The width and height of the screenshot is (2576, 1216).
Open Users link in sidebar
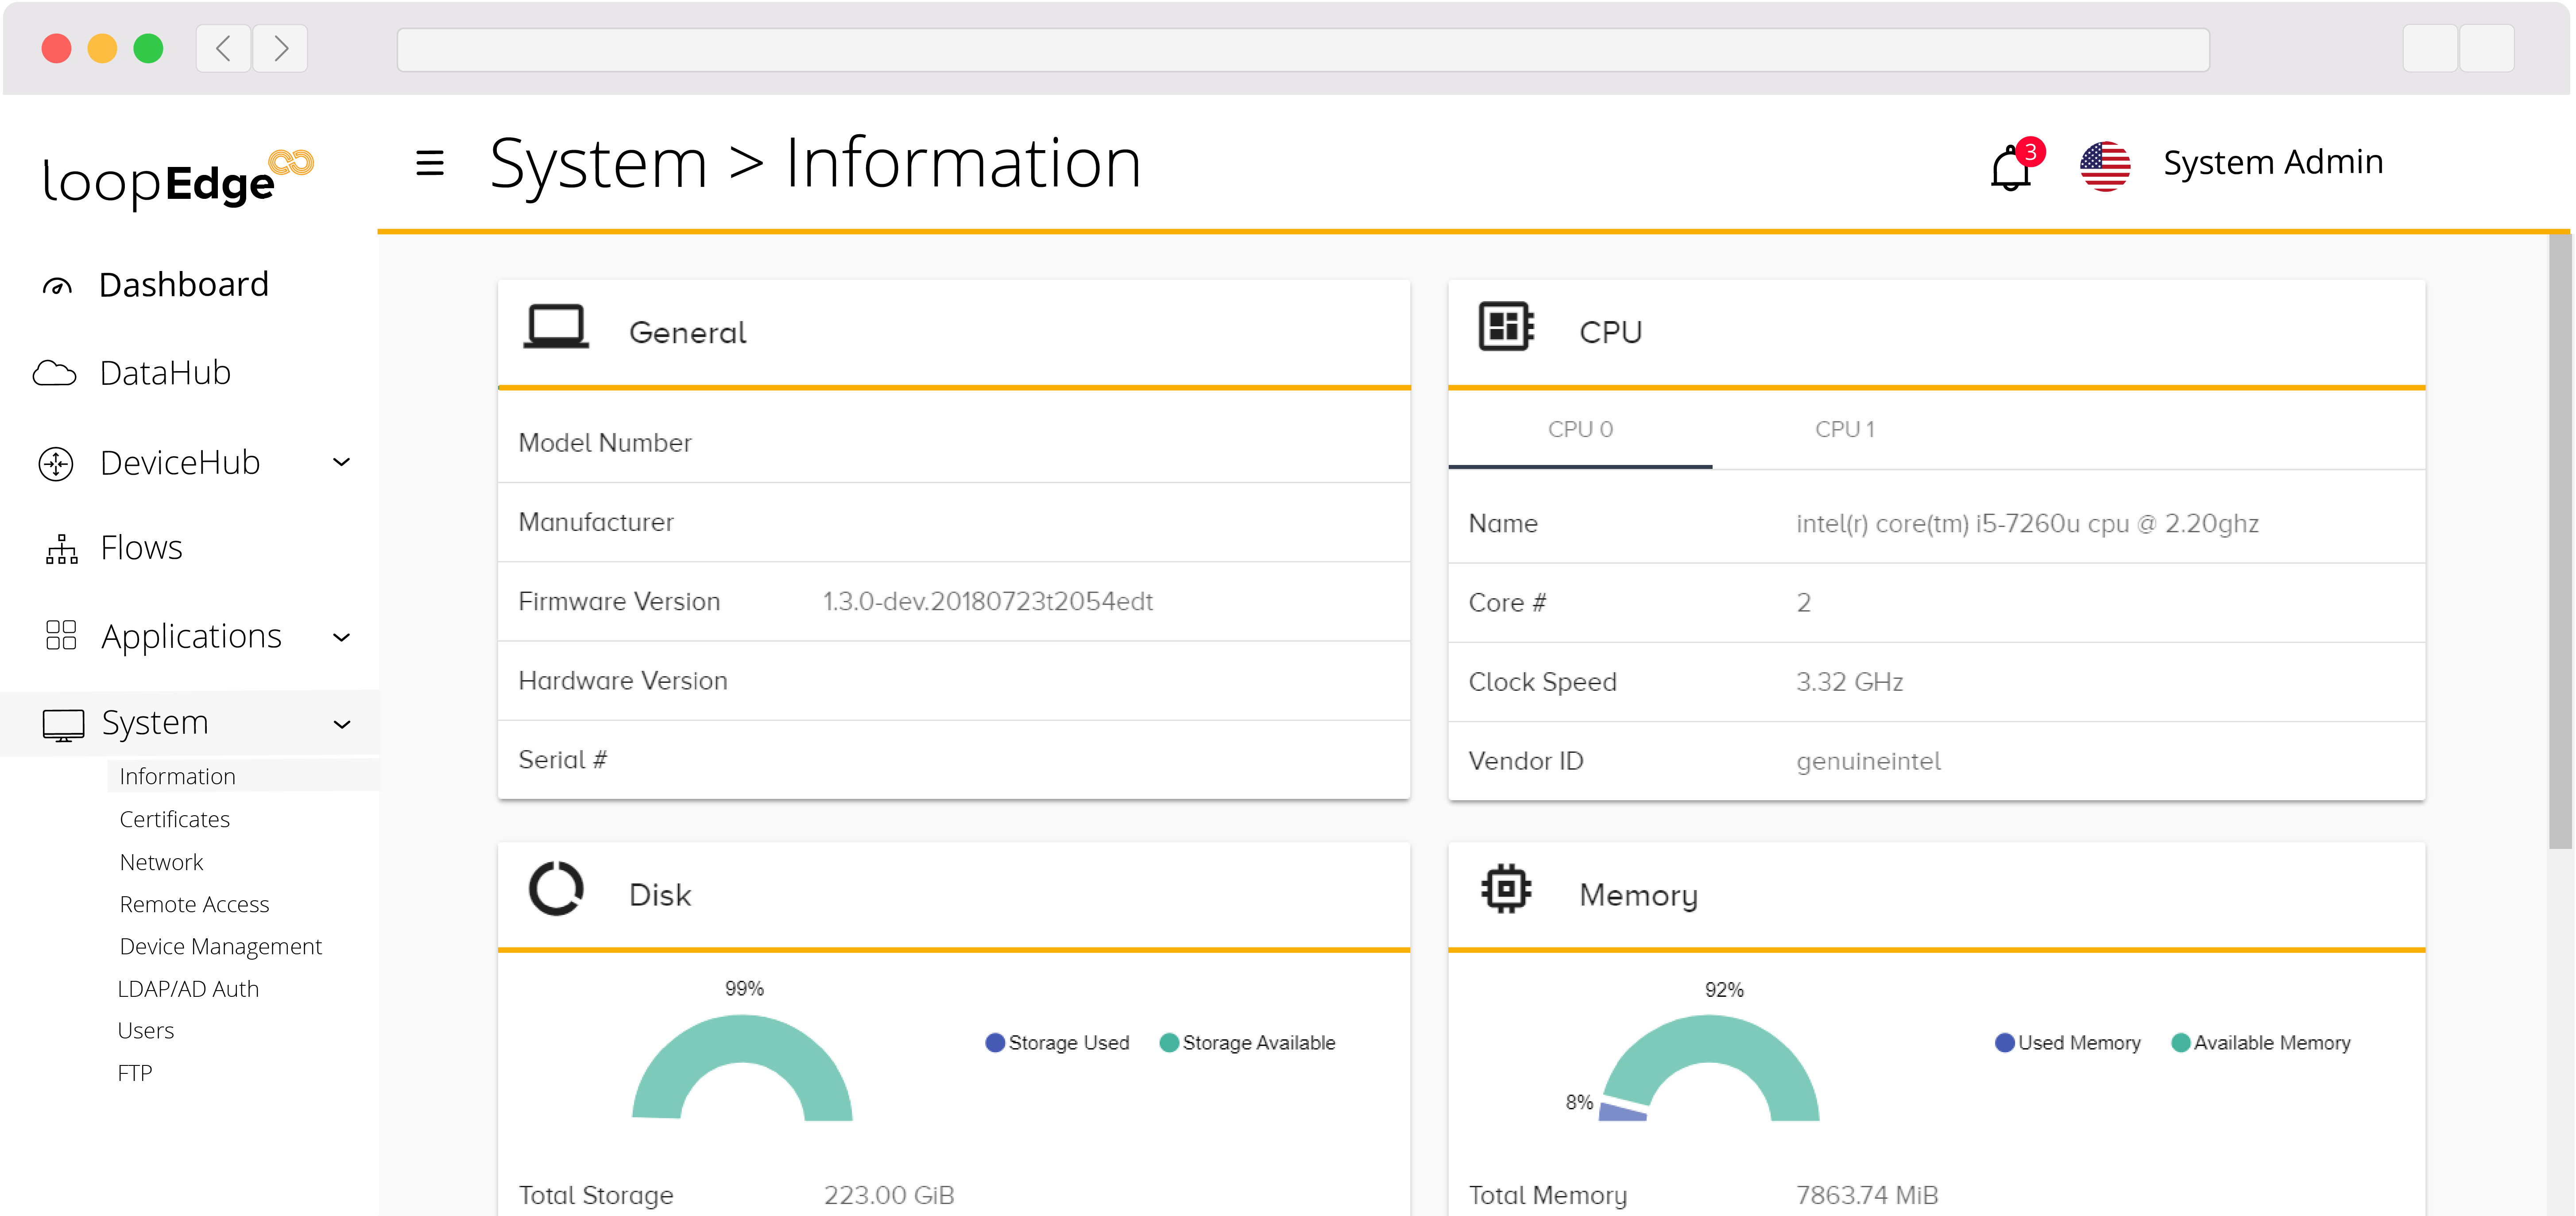tap(146, 1031)
